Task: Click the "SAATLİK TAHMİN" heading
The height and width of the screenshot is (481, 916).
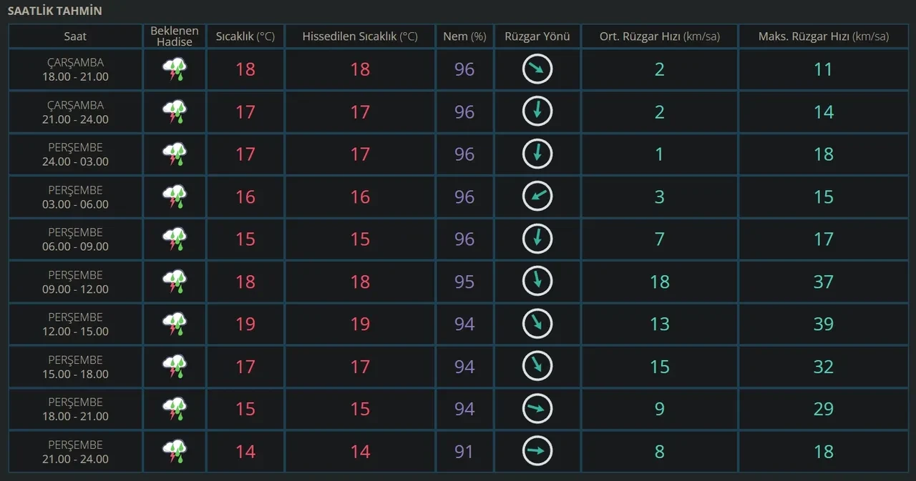Action: tap(54, 11)
